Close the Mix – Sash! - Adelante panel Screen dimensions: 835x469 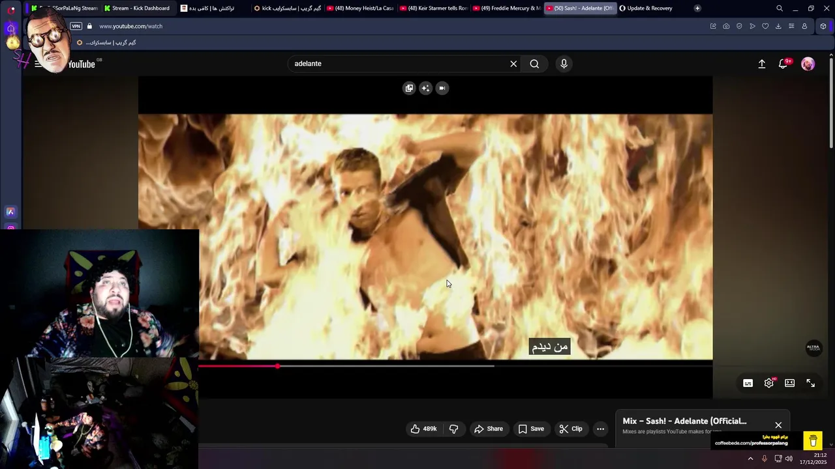point(778,425)
